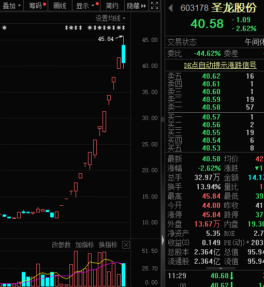Select the 买五 bid price 40.53
This screenshot has width=264, height=287.
click(x=211, y=148)
